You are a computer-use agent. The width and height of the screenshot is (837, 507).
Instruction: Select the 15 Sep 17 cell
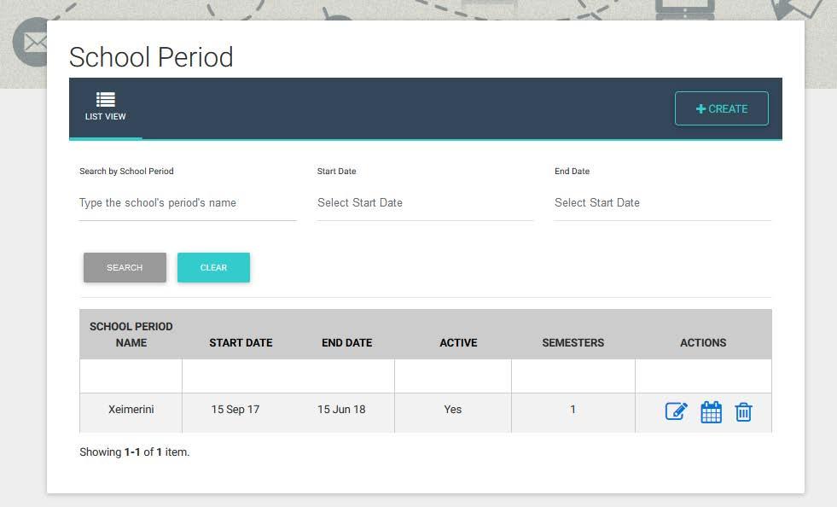[235, 409]
